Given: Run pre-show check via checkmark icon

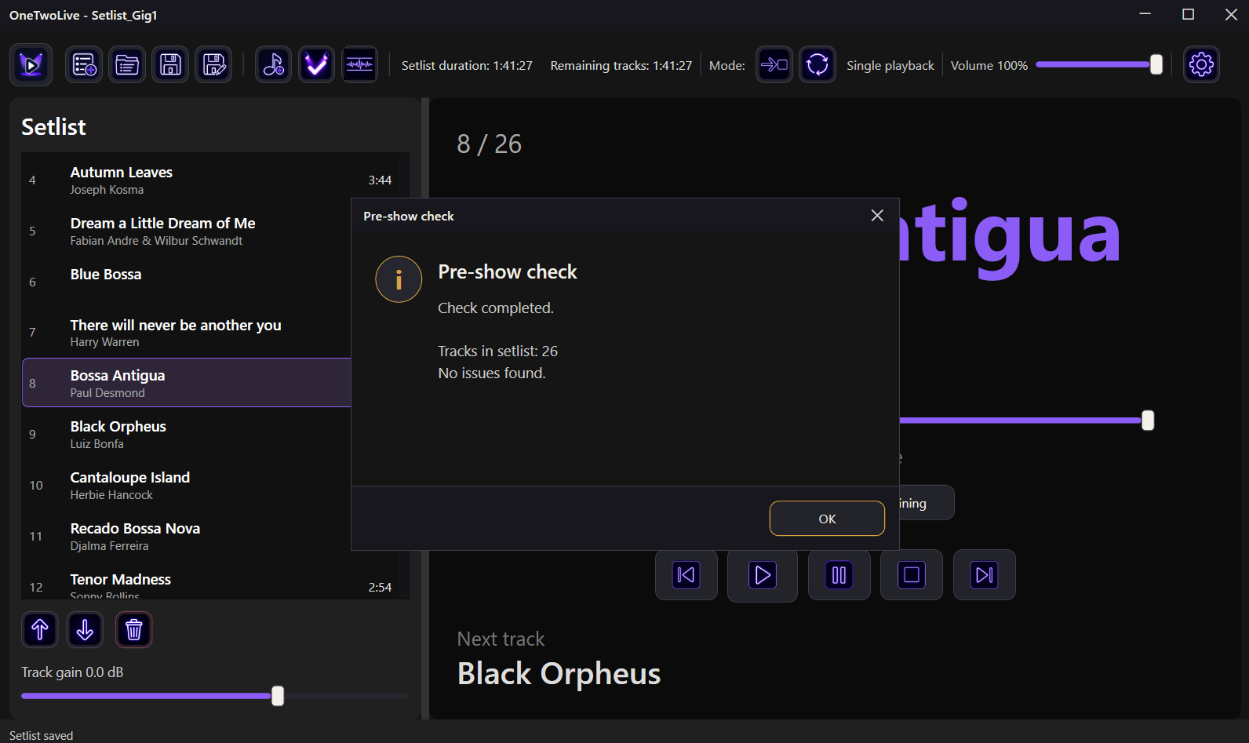Looking at the screenshot, I should click(x=316, y=64).
